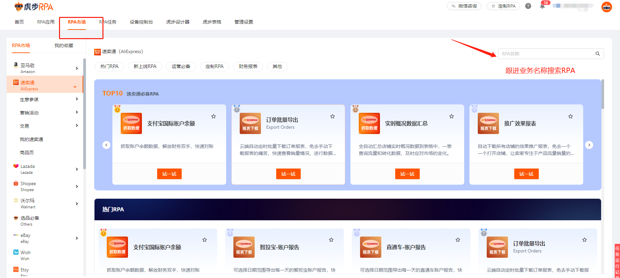Open 直通车-账户报告 app icon
Viewport: 620px width, 278px height.
371,247
